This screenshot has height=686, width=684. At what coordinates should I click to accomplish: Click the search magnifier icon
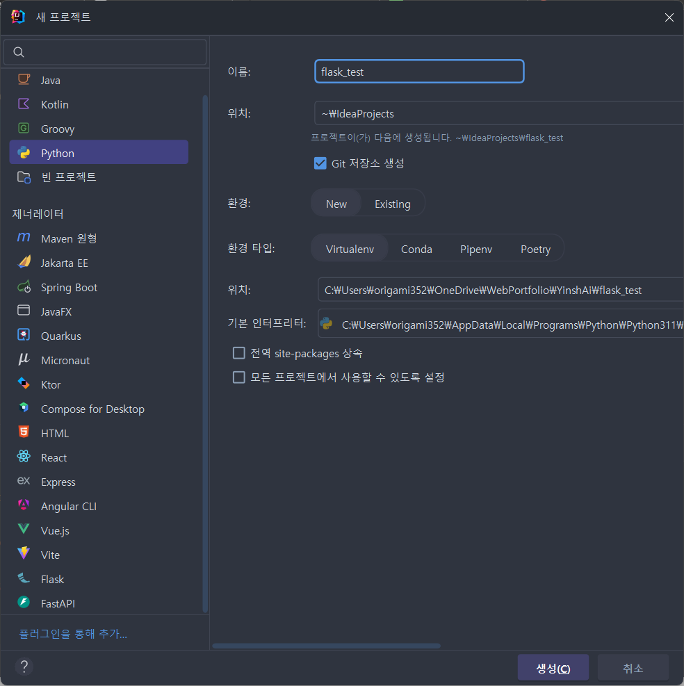click(x=18, y=52)
